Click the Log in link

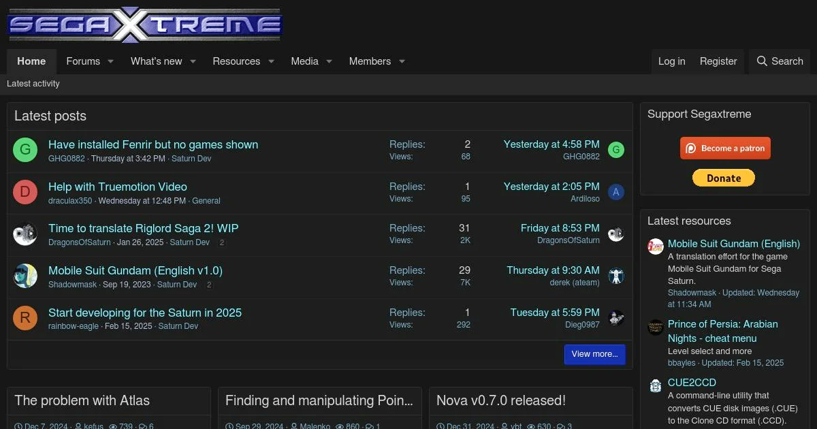[671, 61]
